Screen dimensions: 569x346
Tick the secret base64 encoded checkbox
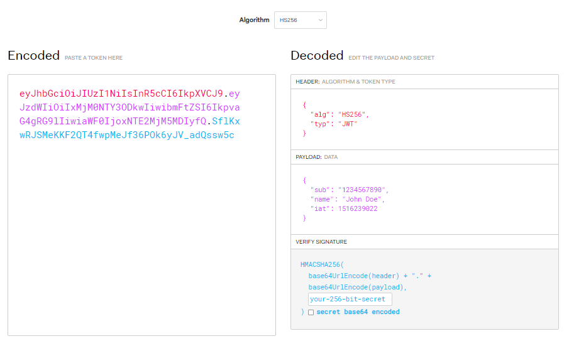[x=311, y=312]
